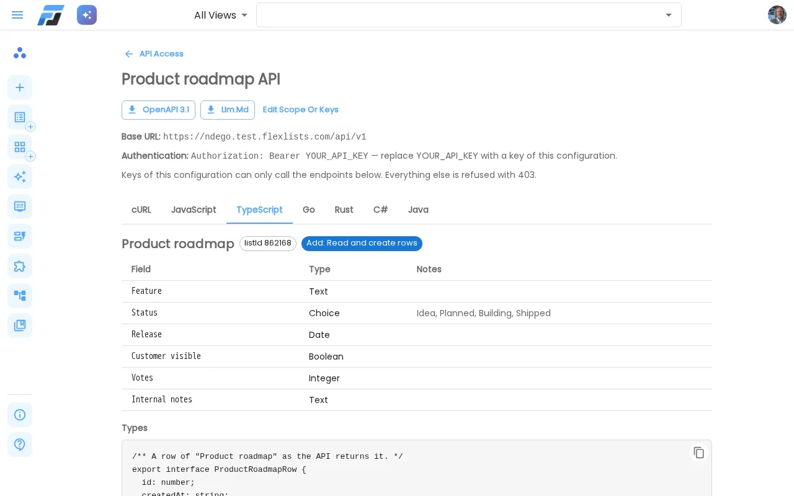Open the AI sparkle assistant button
This screenshot has width=794, height=496.
click(87, 15)
